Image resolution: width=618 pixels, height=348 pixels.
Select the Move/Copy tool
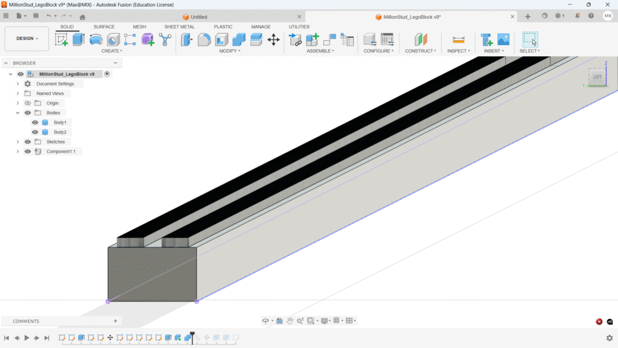click(273, 40)
